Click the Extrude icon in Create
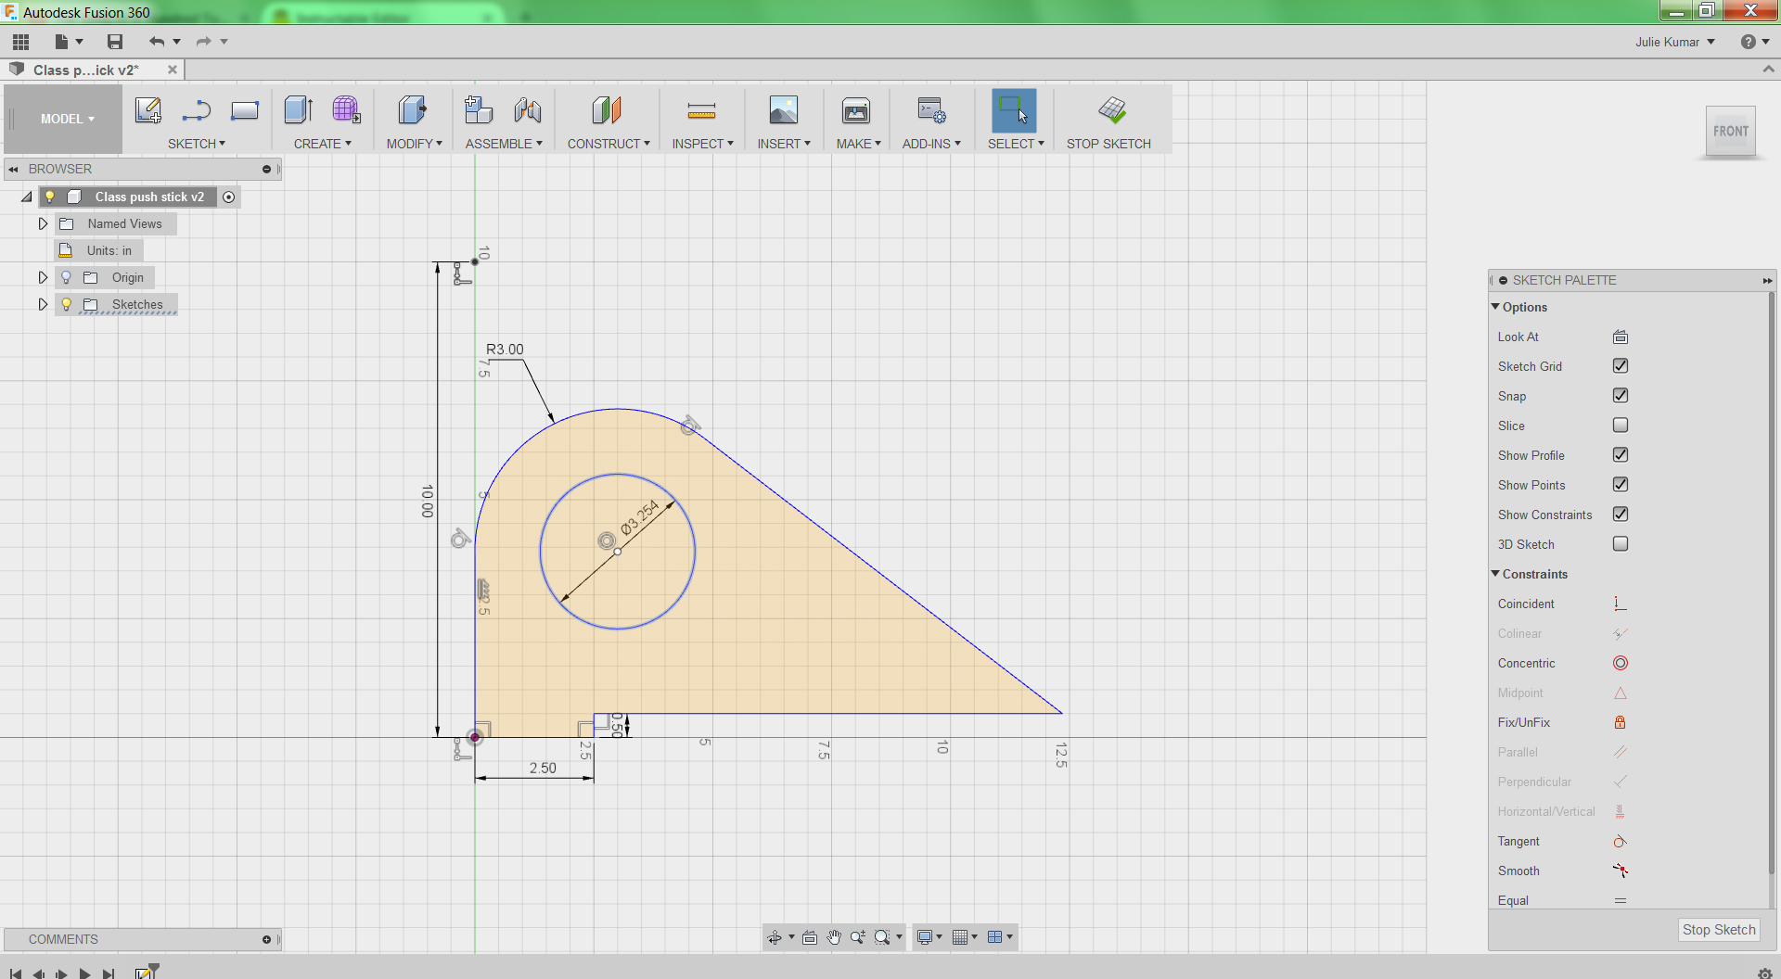 299,110
